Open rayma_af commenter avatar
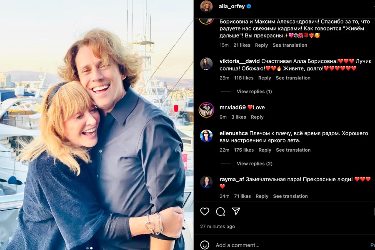 [x=206, y=182]
